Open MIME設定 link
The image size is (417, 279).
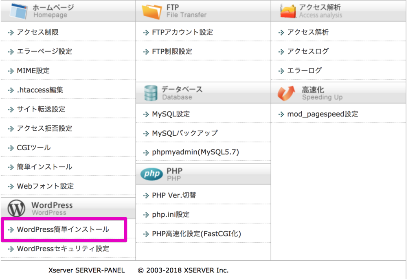[33, 71]
